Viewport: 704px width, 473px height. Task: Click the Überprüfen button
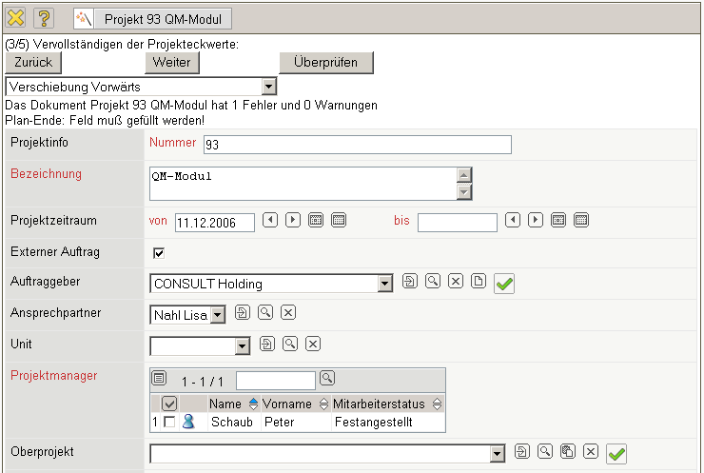pyautogui.click(x=325, y=62)
